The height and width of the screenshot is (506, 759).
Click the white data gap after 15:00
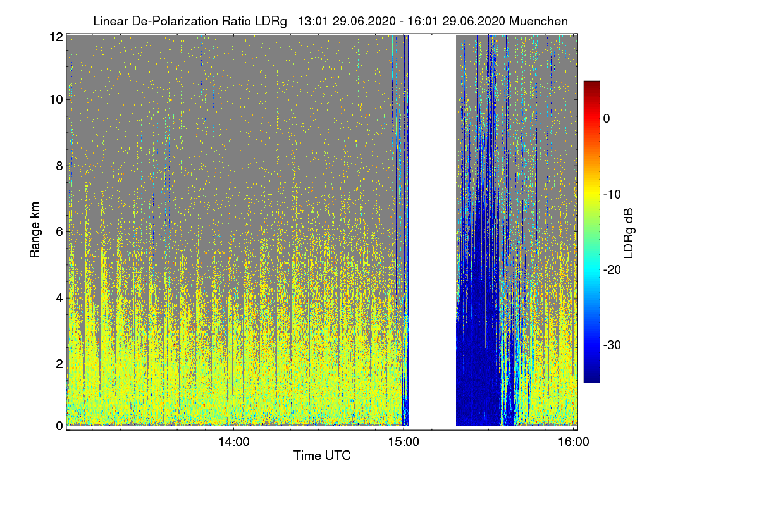coord(432,231)
